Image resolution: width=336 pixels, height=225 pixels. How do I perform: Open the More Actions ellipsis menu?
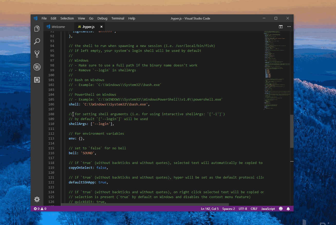point(289,26)
